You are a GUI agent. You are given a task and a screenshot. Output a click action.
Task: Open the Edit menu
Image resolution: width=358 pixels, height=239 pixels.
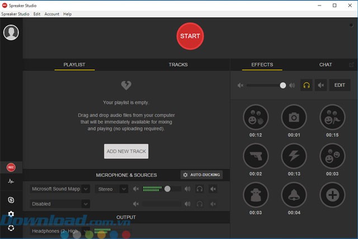37,14
